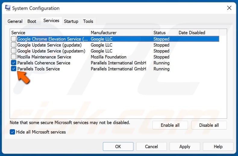Select Google Update Service (gupdate) row text
Image resolution: width=238 pixels, height=156 pixels.
point(49,45)
